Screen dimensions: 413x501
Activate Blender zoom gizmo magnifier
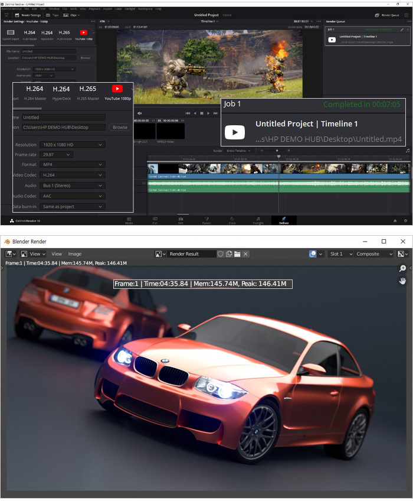tap(402, 268)
